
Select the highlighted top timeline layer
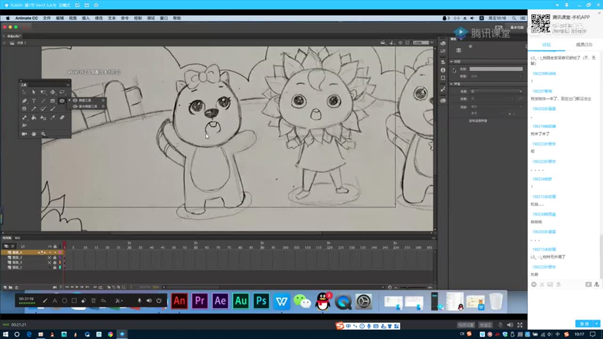[32, 252]
